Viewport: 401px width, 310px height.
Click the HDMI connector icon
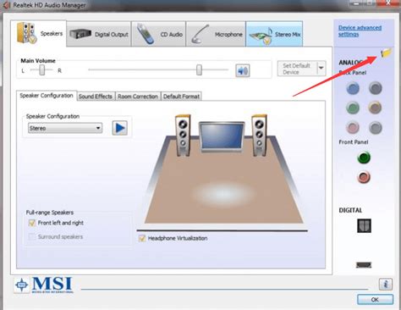(364, 265)
